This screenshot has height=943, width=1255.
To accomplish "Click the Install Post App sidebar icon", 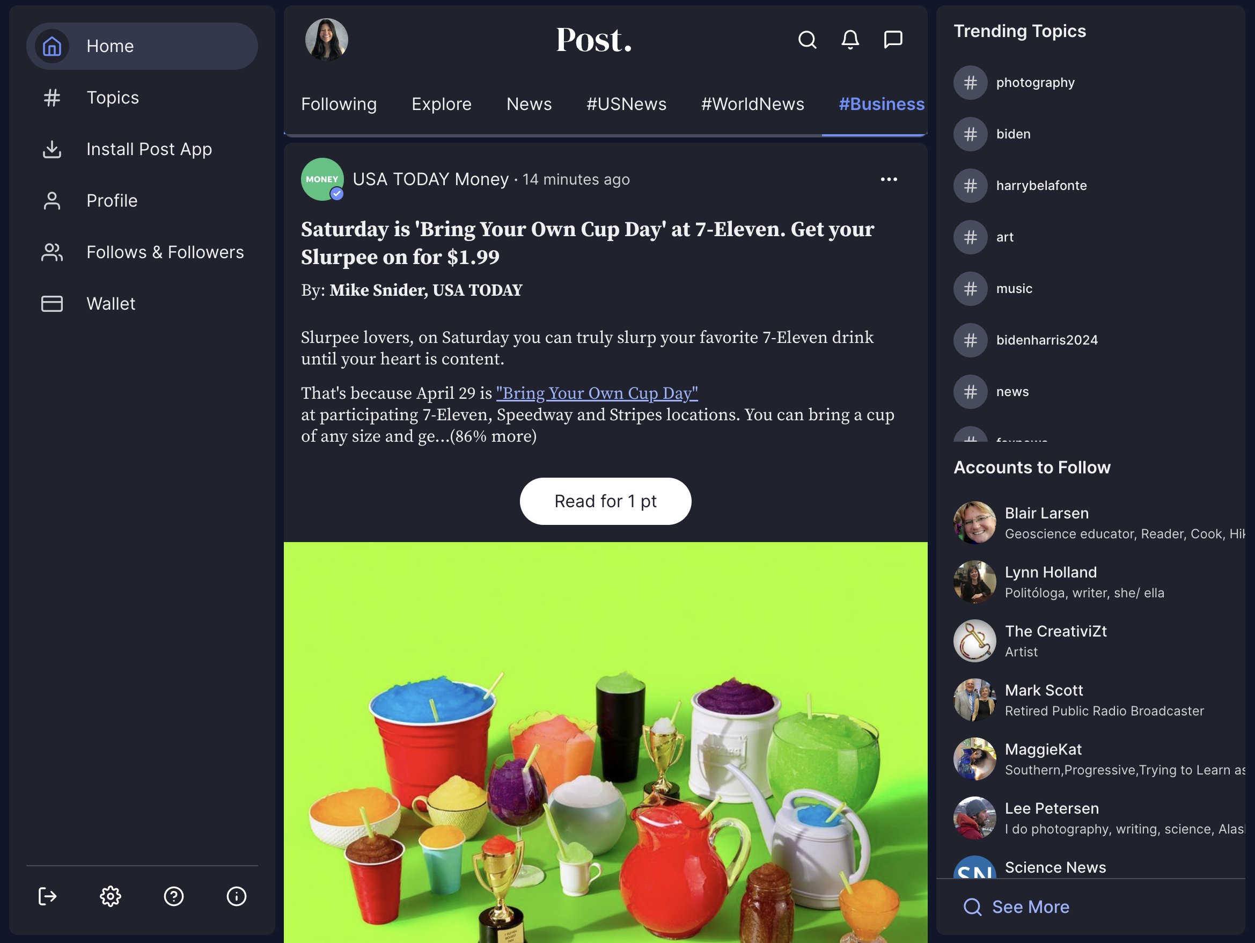I will pos(53,149).
